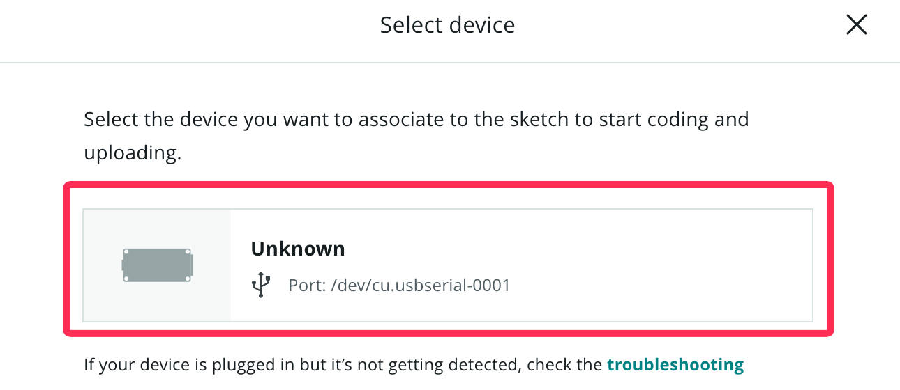Click the USB symbol beside the port
Image resolution: width=900 pixels, height=390 pixels.
coord(261,285)
